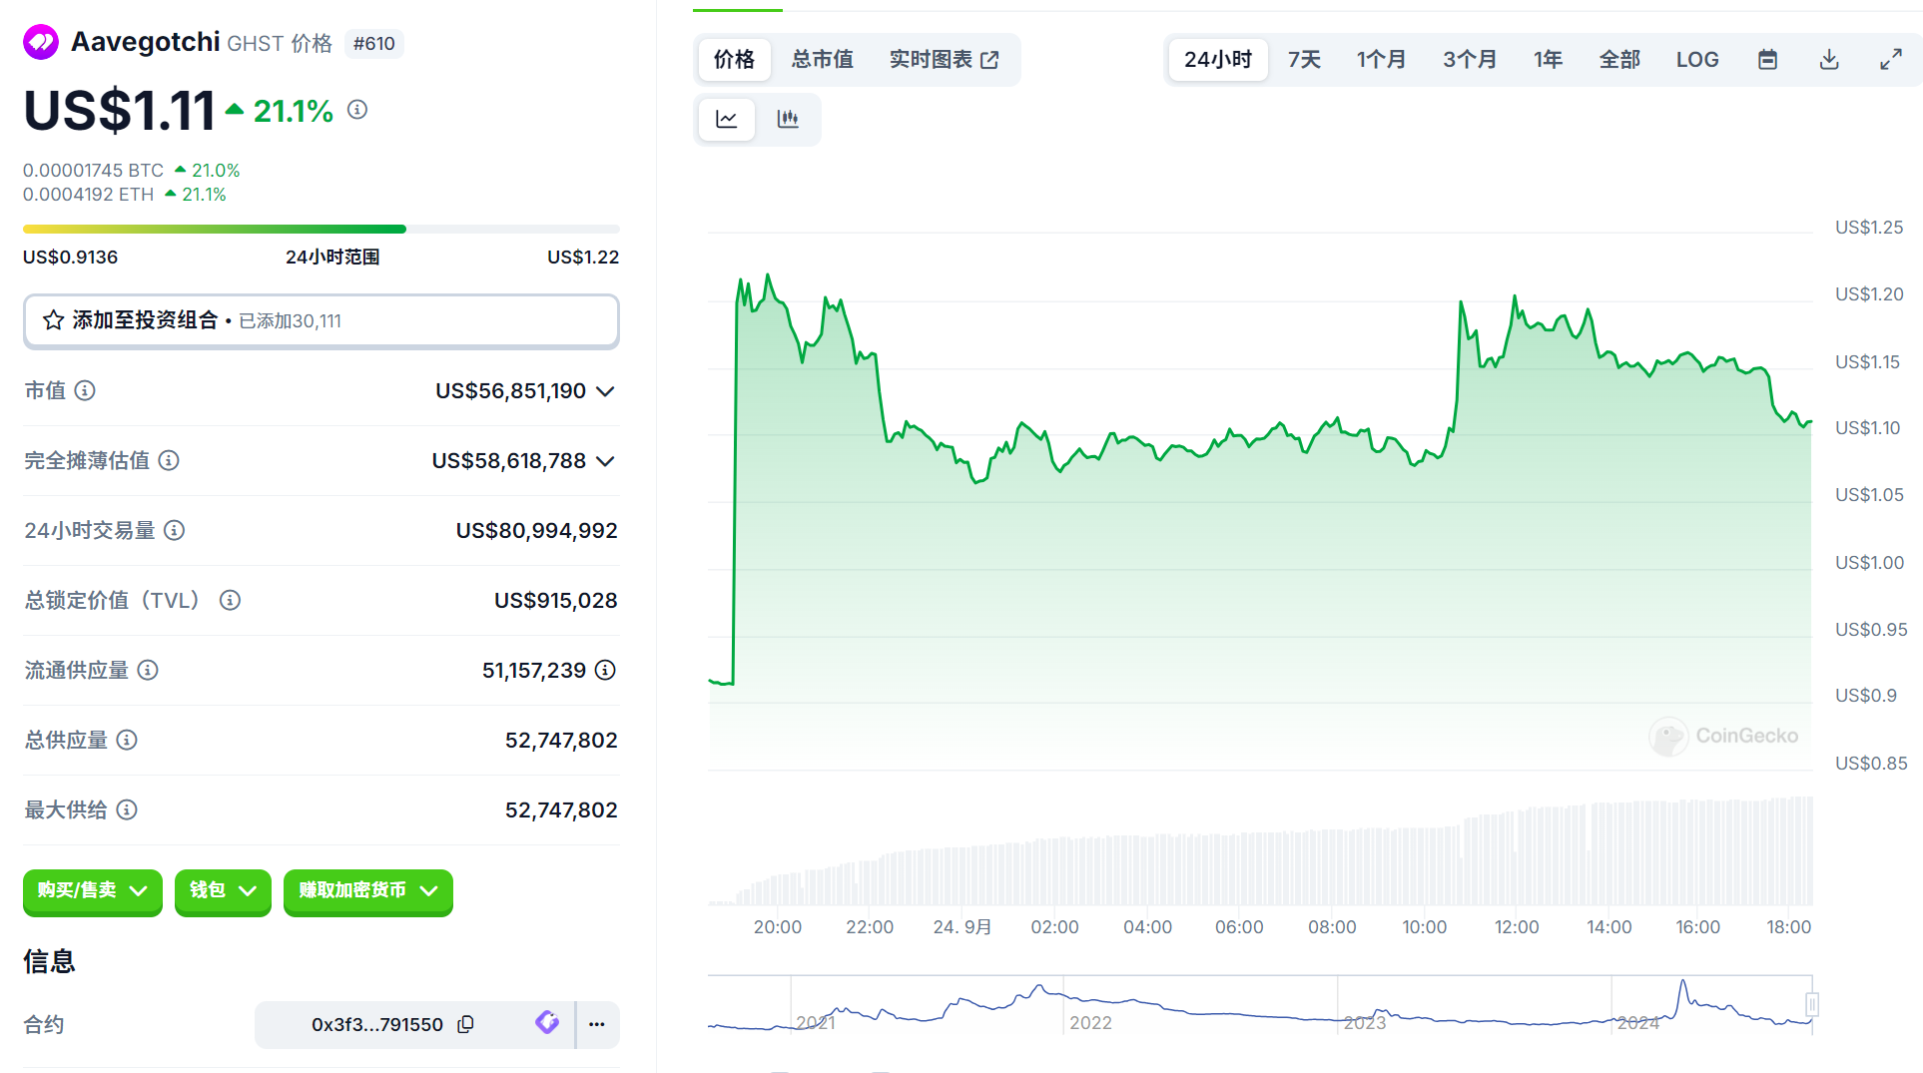Copy contract address 0x3f3...791550
Image resolution: width=1923 pixels, height=1073 pixels.
[465, 1024]
